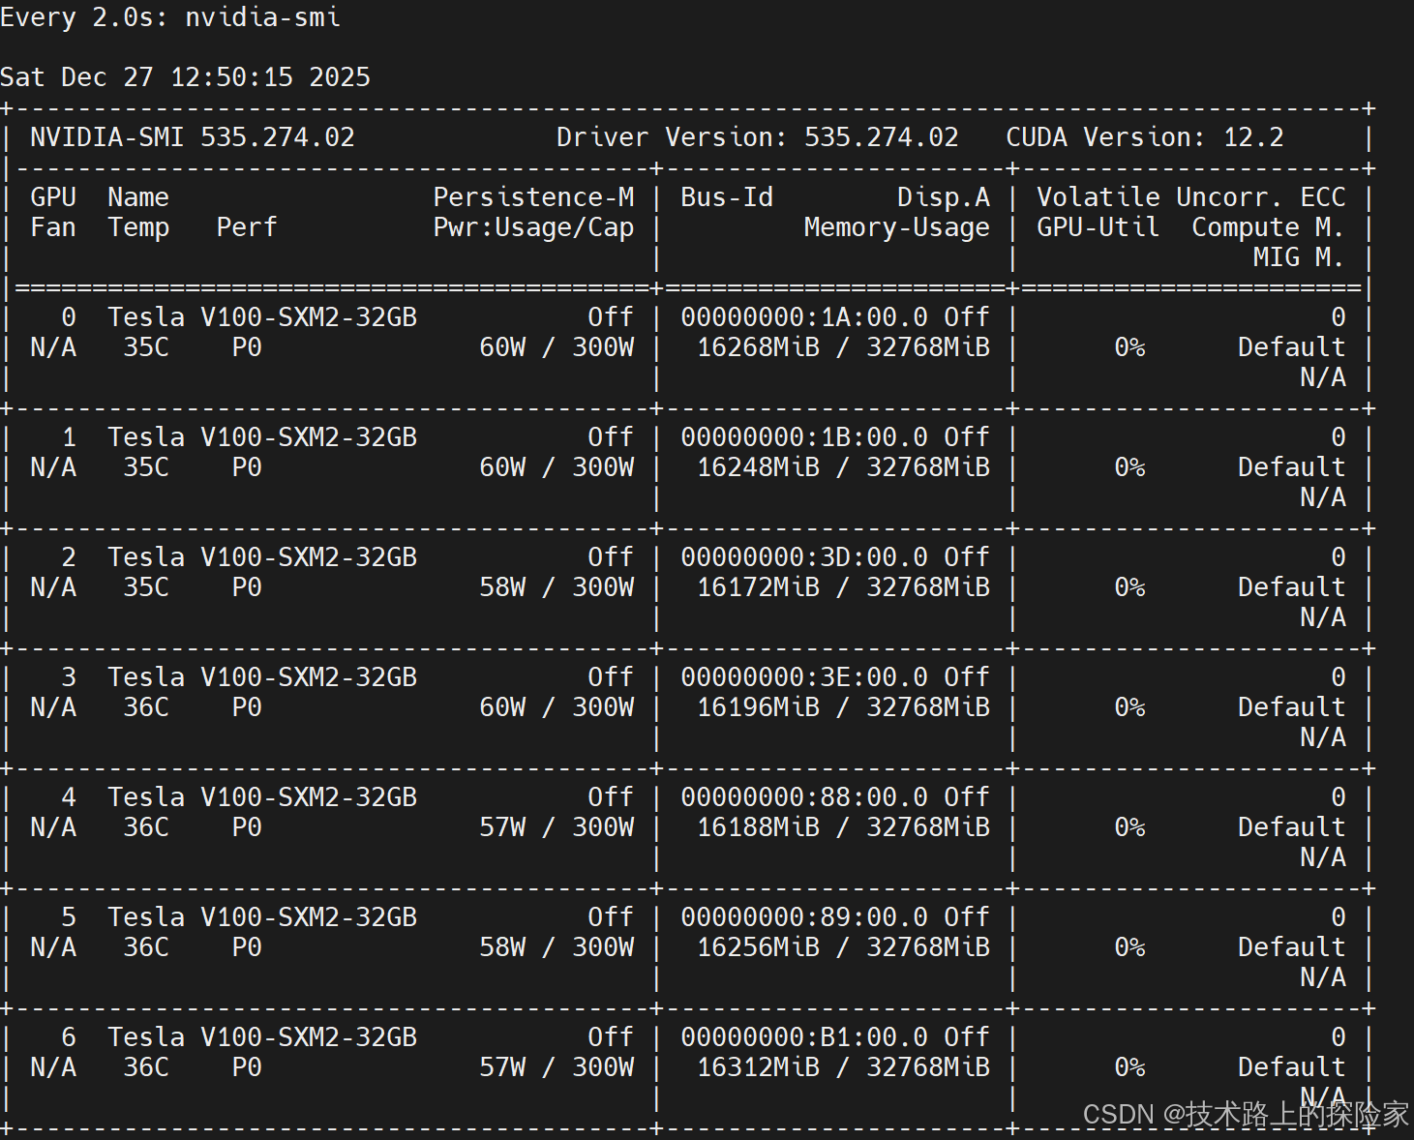This screenshot has width=1414, height=1140.
Task: Click 'Default' compute mode of GPU 4
Action: [x=1292, y=827]
